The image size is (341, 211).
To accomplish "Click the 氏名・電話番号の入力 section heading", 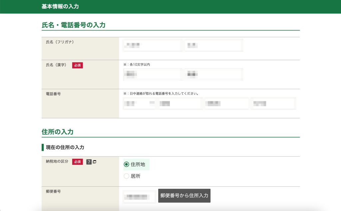I will (74, 25).
